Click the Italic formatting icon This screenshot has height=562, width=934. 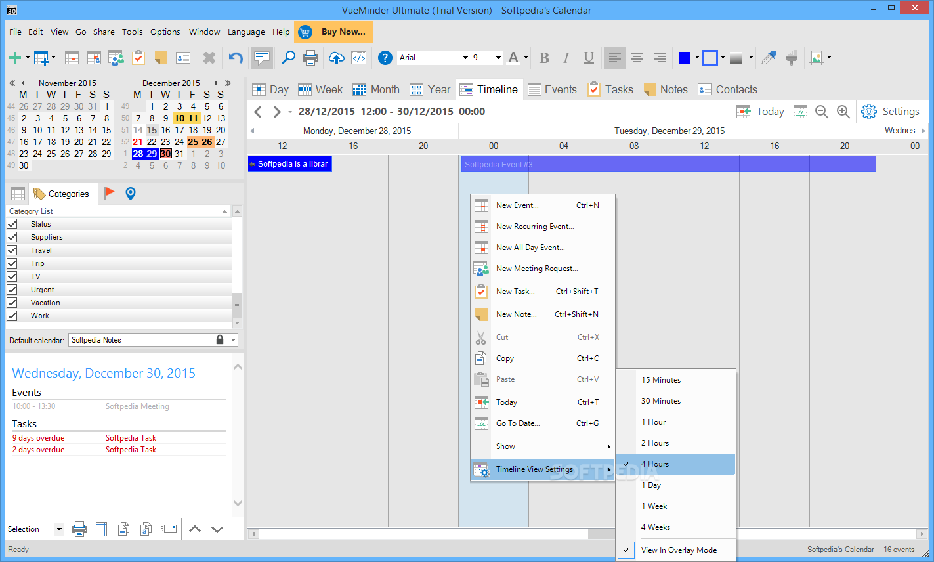(566, 58)
